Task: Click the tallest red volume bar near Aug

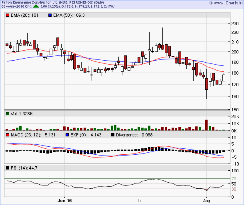Action: [x=206, y=125]
